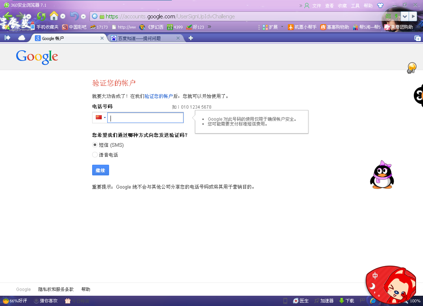Open the 加速器 accelerator in status bar
This screenshot has width=423, height=306.
tap(324, 300)
